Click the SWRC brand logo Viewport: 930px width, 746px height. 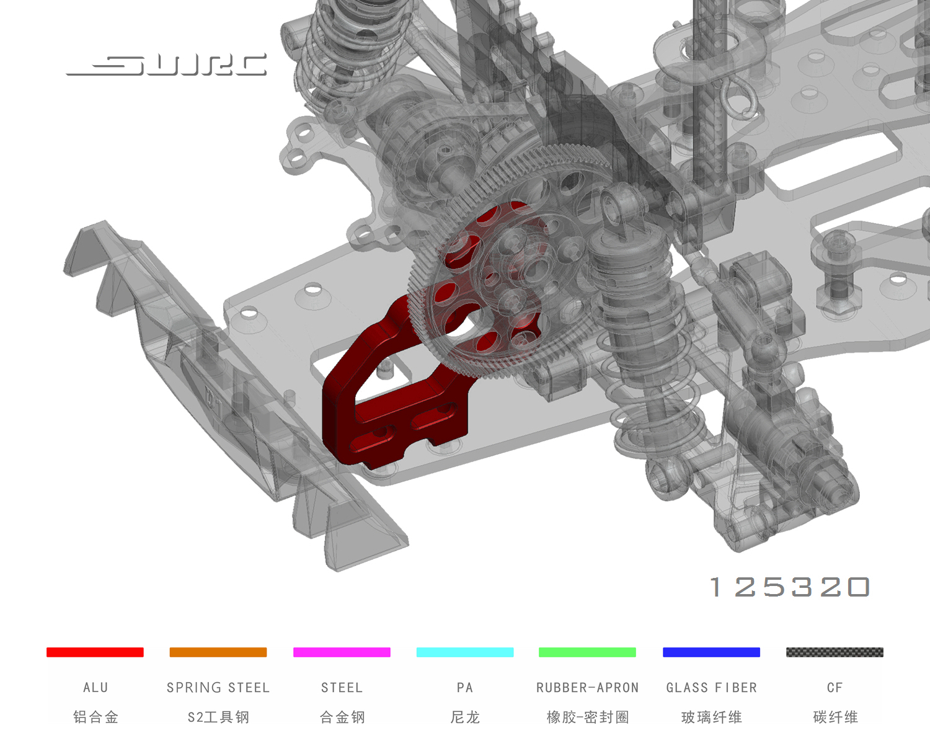tap(166, 65)
